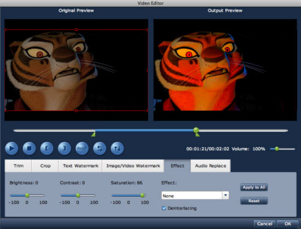Image resolution: width=301 pixels, height=229 pixels.
Task: Set trim end with right bracket button
Action: pos(65,148)
